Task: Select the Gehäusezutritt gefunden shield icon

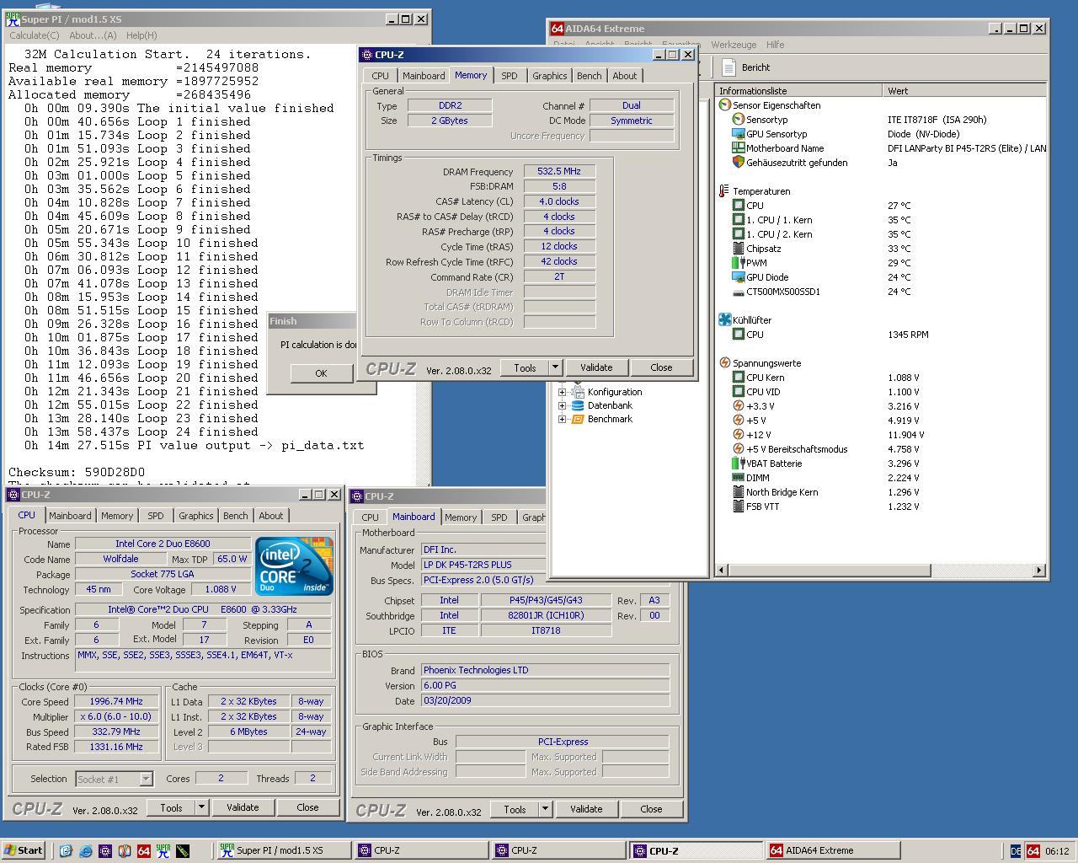Action: [738, 163]
